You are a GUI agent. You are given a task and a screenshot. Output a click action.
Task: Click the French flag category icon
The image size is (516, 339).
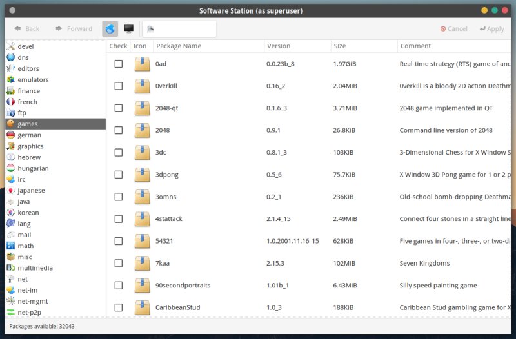pyautogui.click(x=11, y=102)
